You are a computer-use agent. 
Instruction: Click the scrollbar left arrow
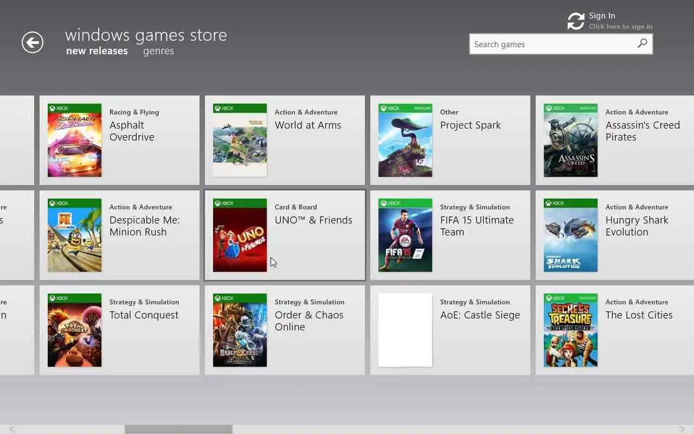point(11,429)
